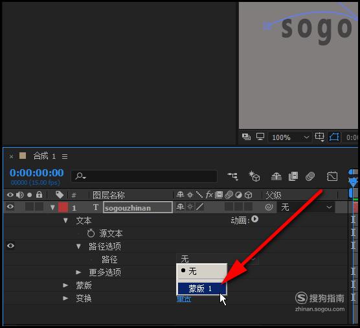Toggle 3D layer switch for layer 1

(x=248, y=207)
